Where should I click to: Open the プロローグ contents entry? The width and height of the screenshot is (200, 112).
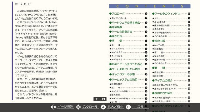click(x=128, y=14)
